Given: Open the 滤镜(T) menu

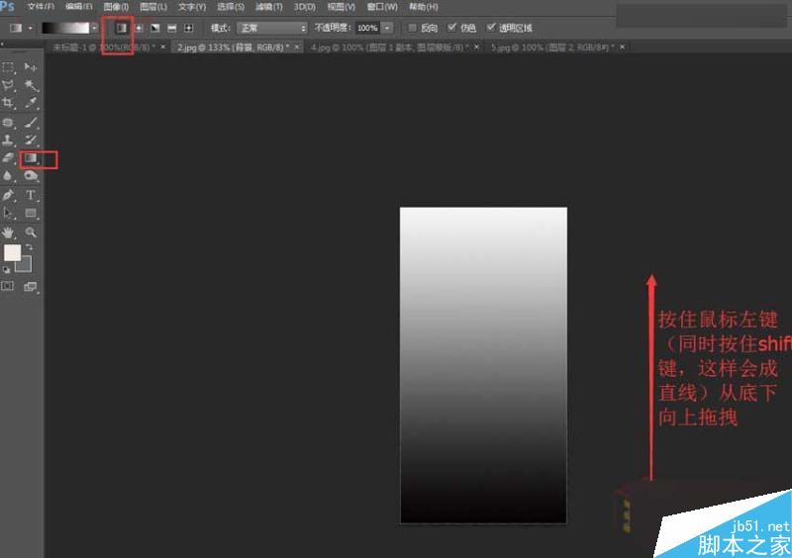Looking at the screenshot, I should click(x=268, y=7).
